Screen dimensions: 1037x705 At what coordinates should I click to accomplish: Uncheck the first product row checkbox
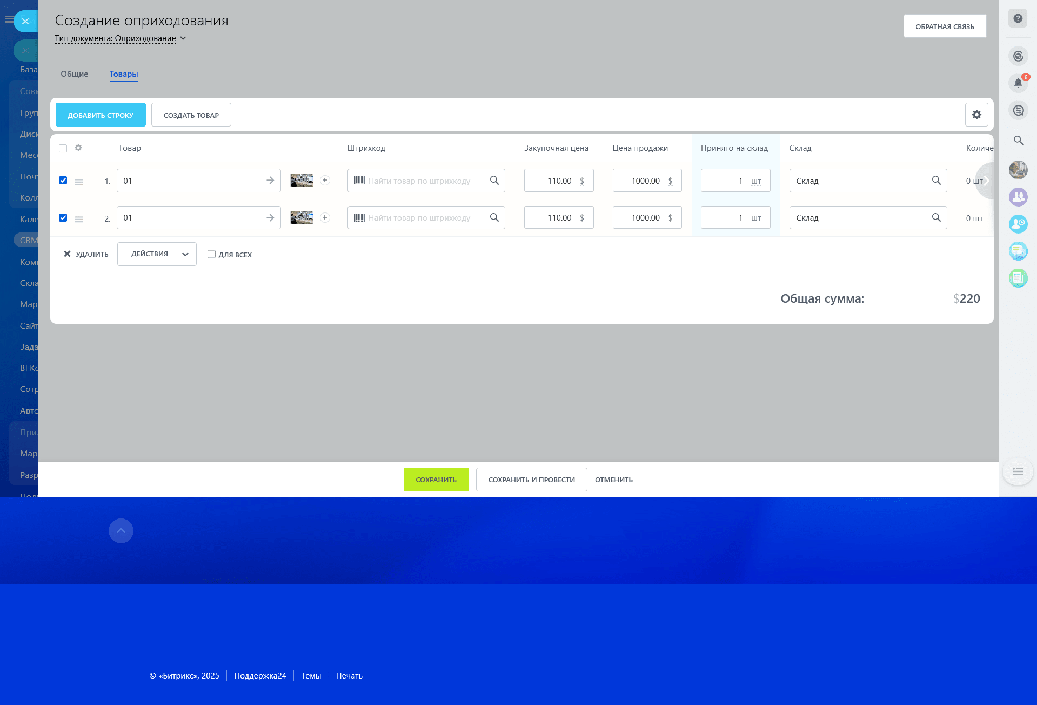tap(63, 181)
